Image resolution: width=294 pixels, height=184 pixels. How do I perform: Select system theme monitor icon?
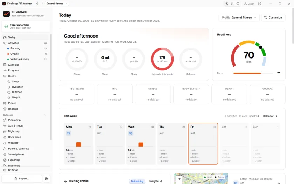(238, 4)
